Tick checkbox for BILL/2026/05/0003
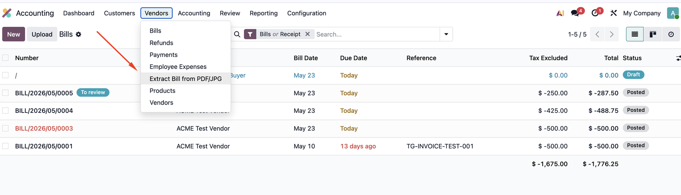This screenshot has width=681, height=195. tap(6, 129)
